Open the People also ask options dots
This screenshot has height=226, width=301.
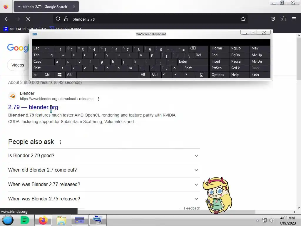[x=61, y=142]
